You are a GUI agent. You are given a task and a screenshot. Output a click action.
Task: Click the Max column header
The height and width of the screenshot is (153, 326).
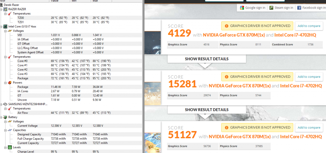102,1
